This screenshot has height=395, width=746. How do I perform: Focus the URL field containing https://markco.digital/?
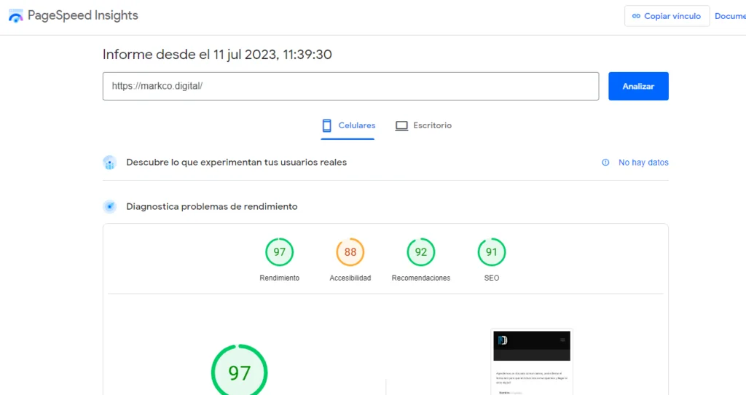tap(350, 86)
